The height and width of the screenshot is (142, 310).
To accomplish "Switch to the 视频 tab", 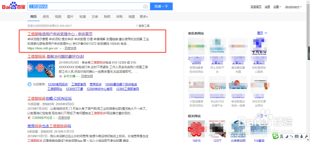I will (58, 17).
